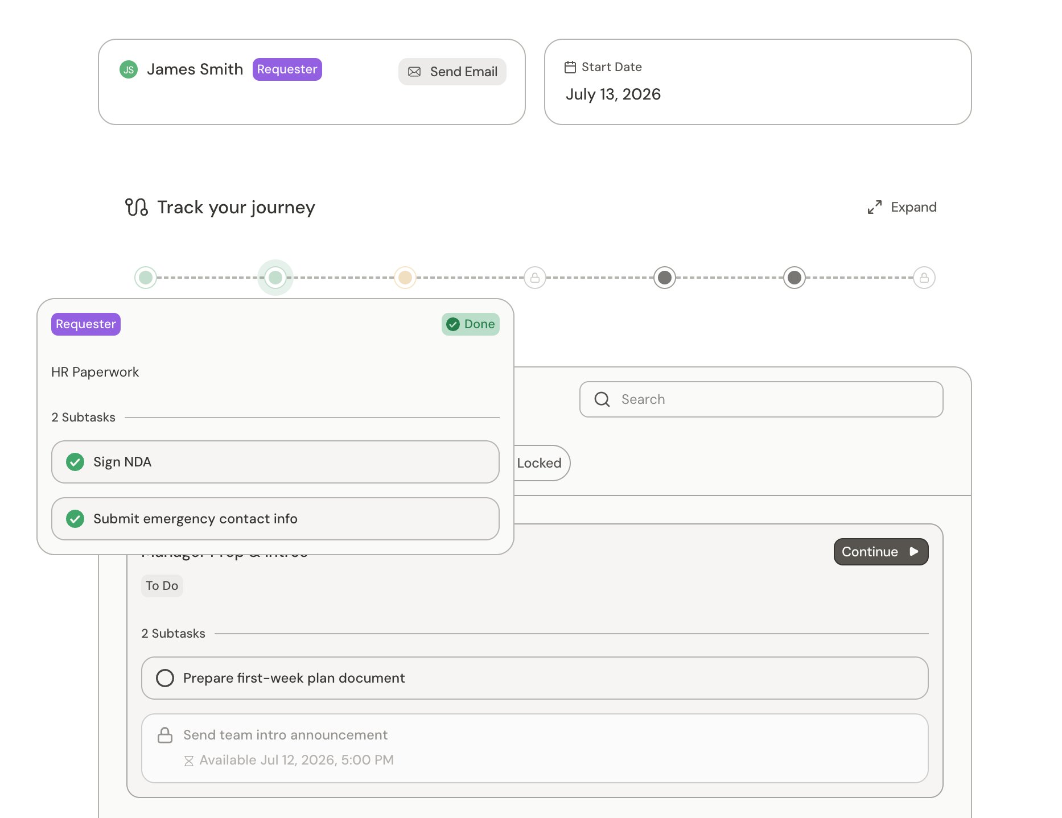This screenshot has height=818, width=1062.
Task: Click the JS avatar icon for James Smith
Action: (x=129, y=69)
